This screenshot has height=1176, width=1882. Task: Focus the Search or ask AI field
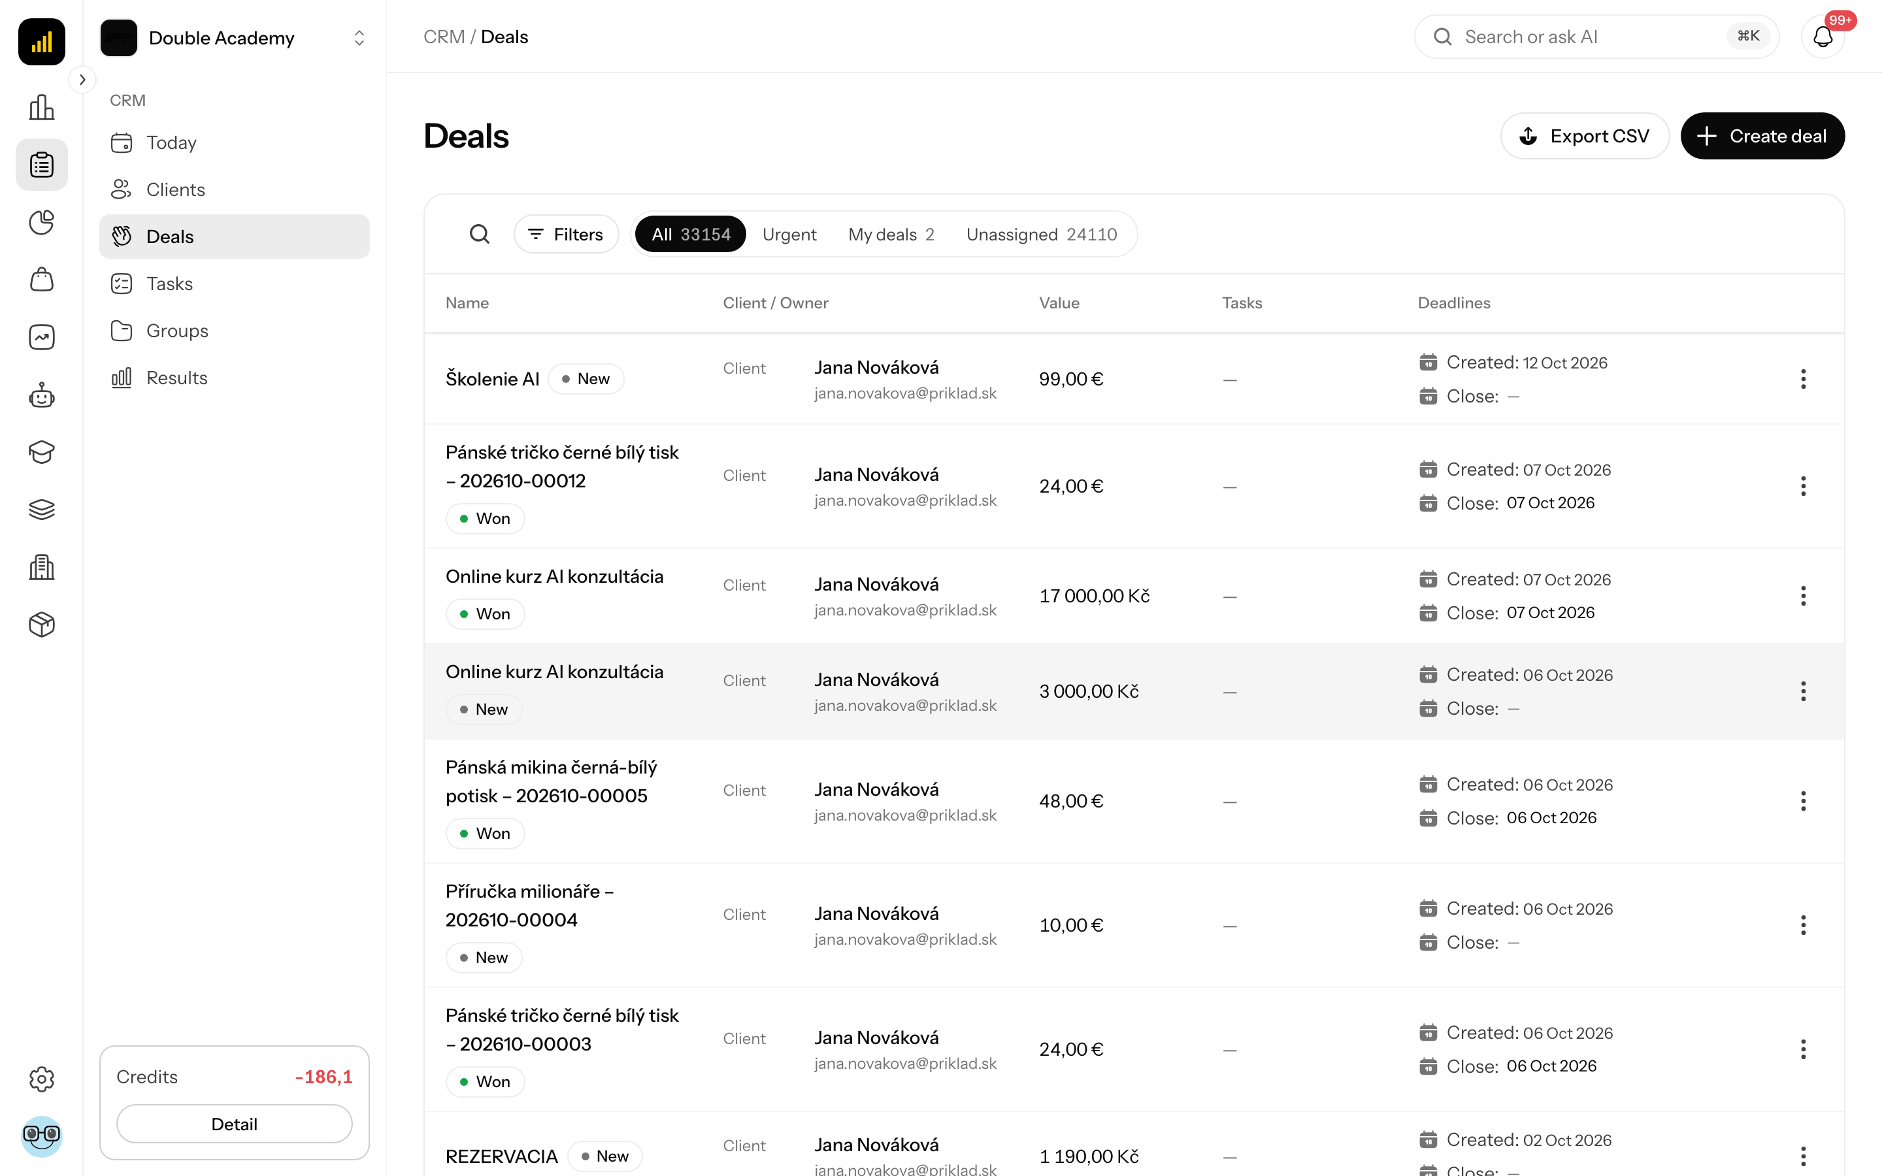pos(1596,37)
